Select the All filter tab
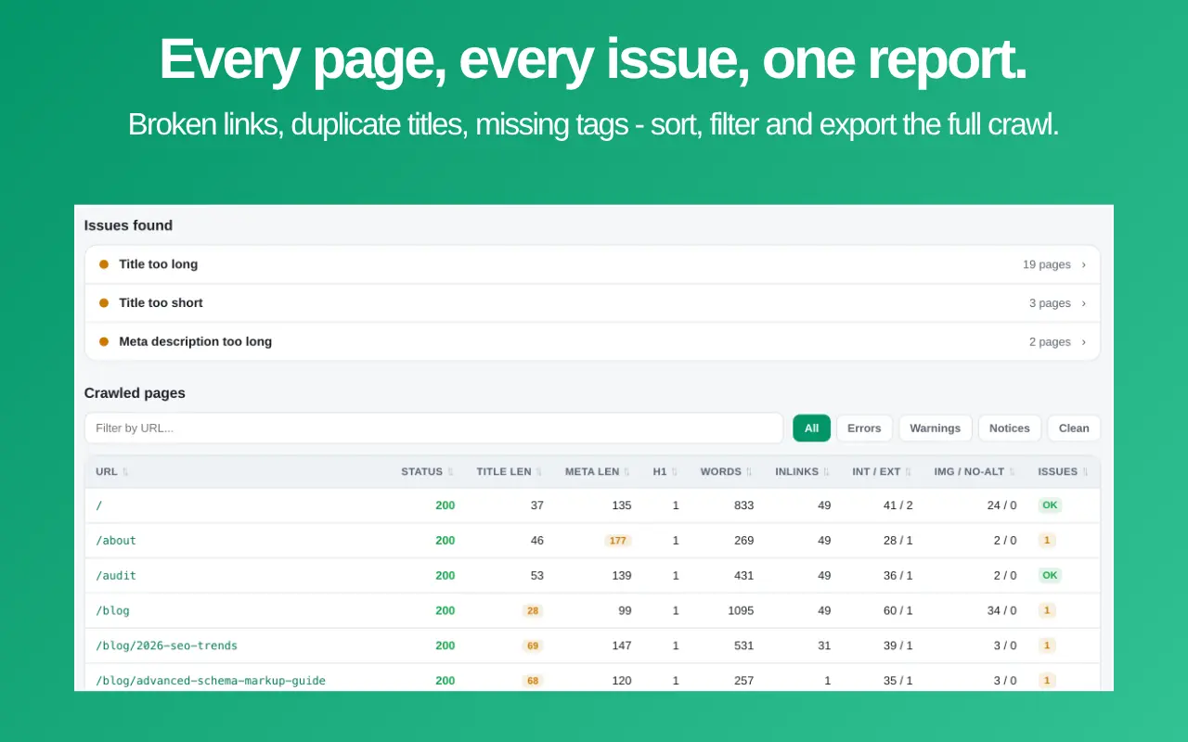 (x=811, y=429)
